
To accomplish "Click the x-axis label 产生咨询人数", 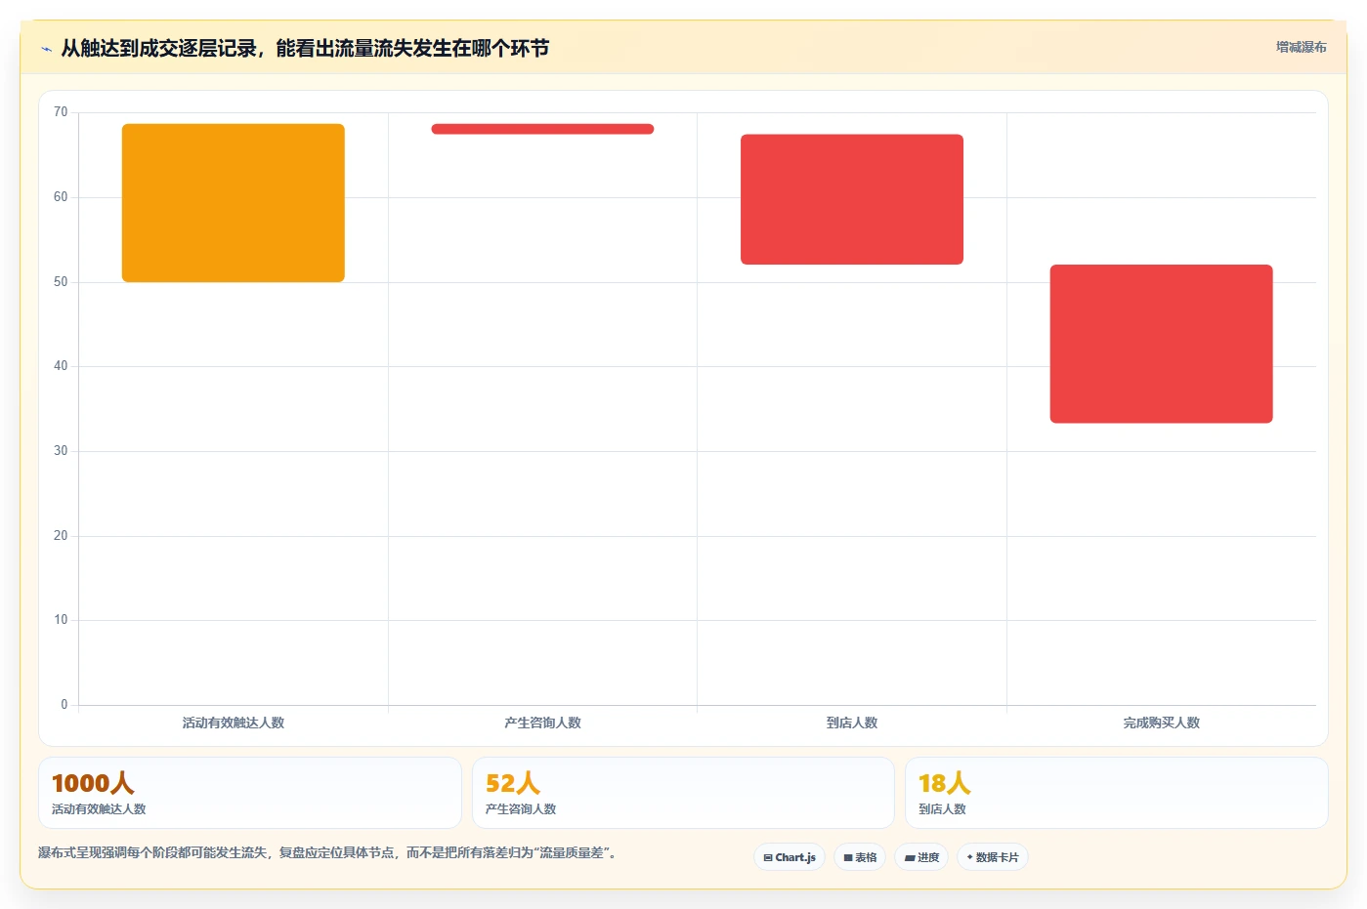I will (542, 723).
